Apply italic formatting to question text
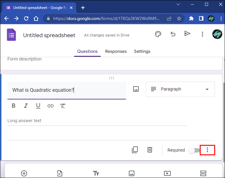 pos(26,106)
